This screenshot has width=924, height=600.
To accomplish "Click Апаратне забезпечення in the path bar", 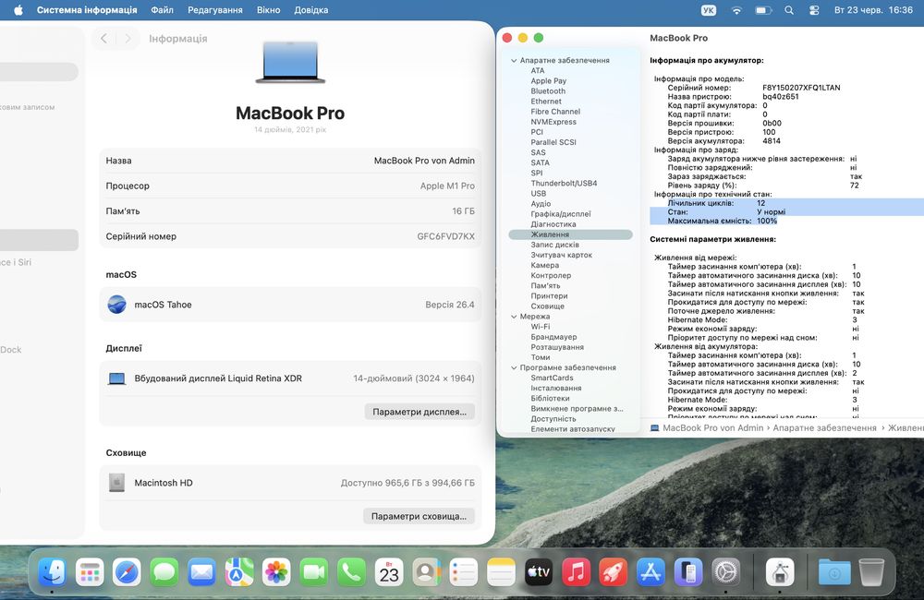I will tap(824, 428).
